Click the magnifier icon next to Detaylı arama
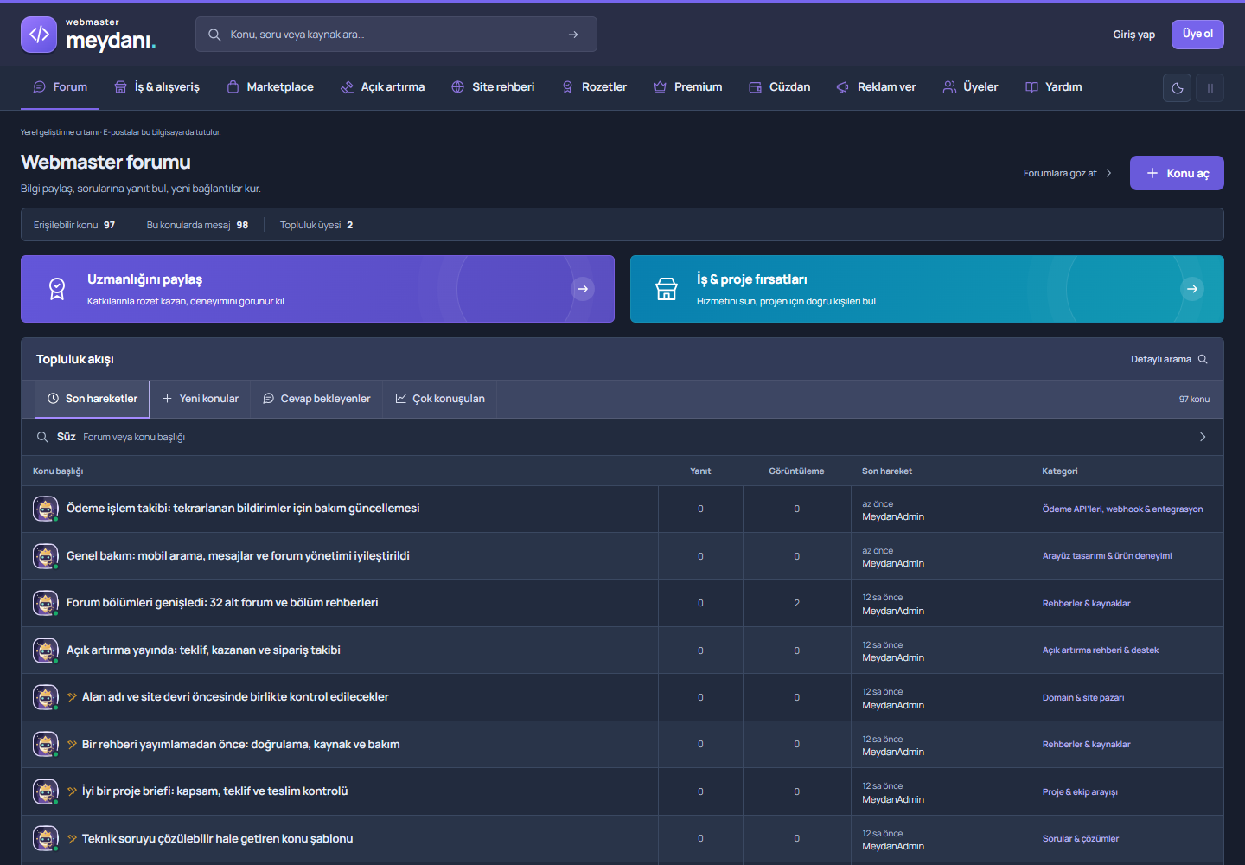1245x865 pixels. click(1203, 359)
